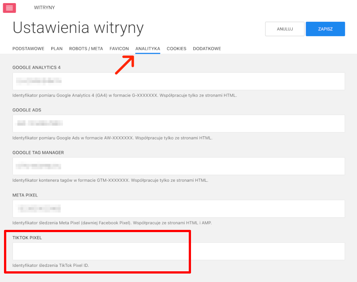Click the ANALITYKA tab
The image size is (357, 282).
[148, 49]
